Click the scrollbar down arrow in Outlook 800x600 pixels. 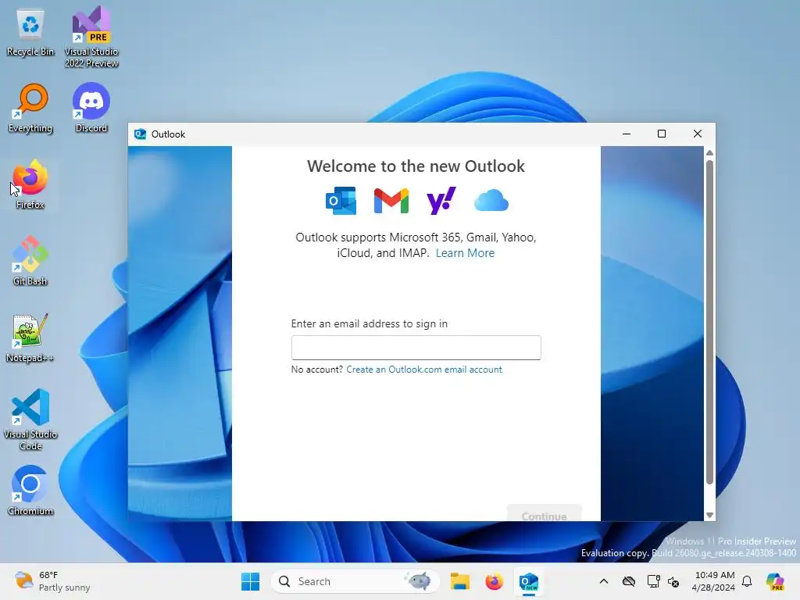(709, 516)
